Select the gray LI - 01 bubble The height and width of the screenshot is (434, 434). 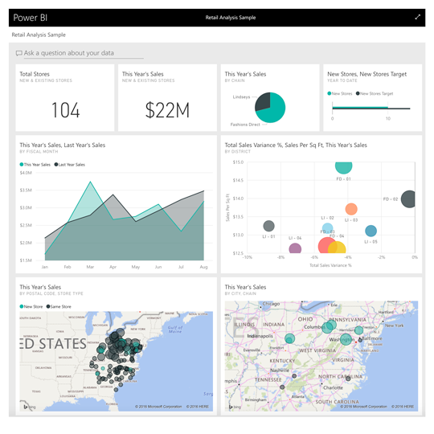coord(268,226)
